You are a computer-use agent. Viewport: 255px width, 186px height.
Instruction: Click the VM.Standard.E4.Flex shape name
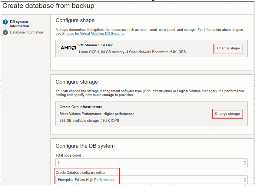click(x=95, y=45)
